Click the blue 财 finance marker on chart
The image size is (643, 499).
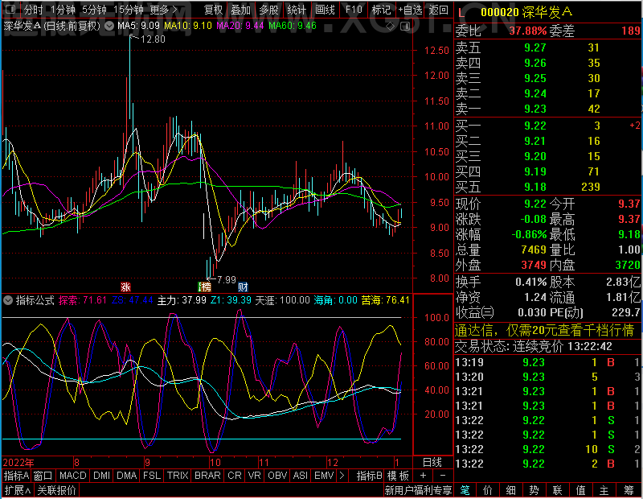243,287
